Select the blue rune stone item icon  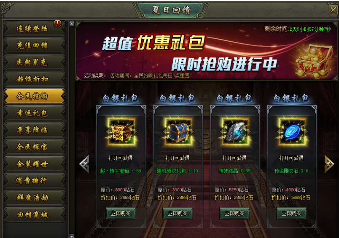click(x=292, y=132)
